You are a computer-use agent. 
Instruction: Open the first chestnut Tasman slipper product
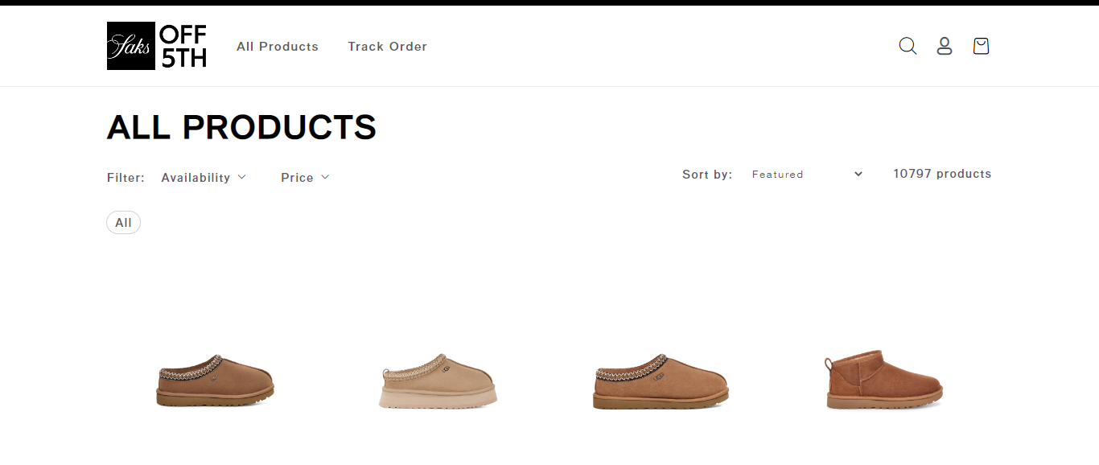(215, 381)
